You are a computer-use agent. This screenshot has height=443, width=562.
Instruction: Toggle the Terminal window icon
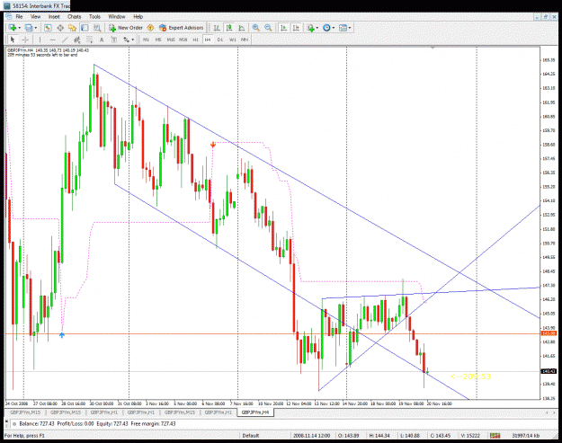(85, 28)
